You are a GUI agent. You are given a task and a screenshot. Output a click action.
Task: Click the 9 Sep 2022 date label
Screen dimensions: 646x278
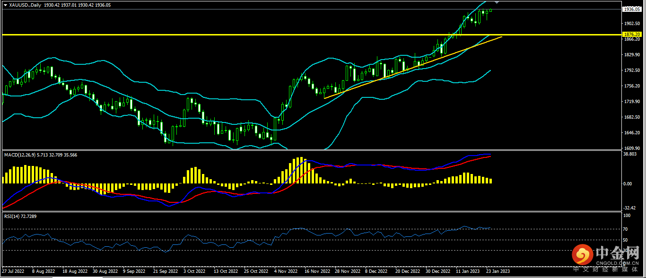click(x=135, y=271)
